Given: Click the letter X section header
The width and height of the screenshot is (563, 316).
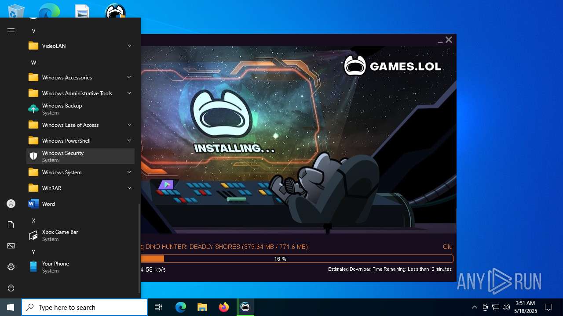Looking at the screenshot, I should pos(33,220).
